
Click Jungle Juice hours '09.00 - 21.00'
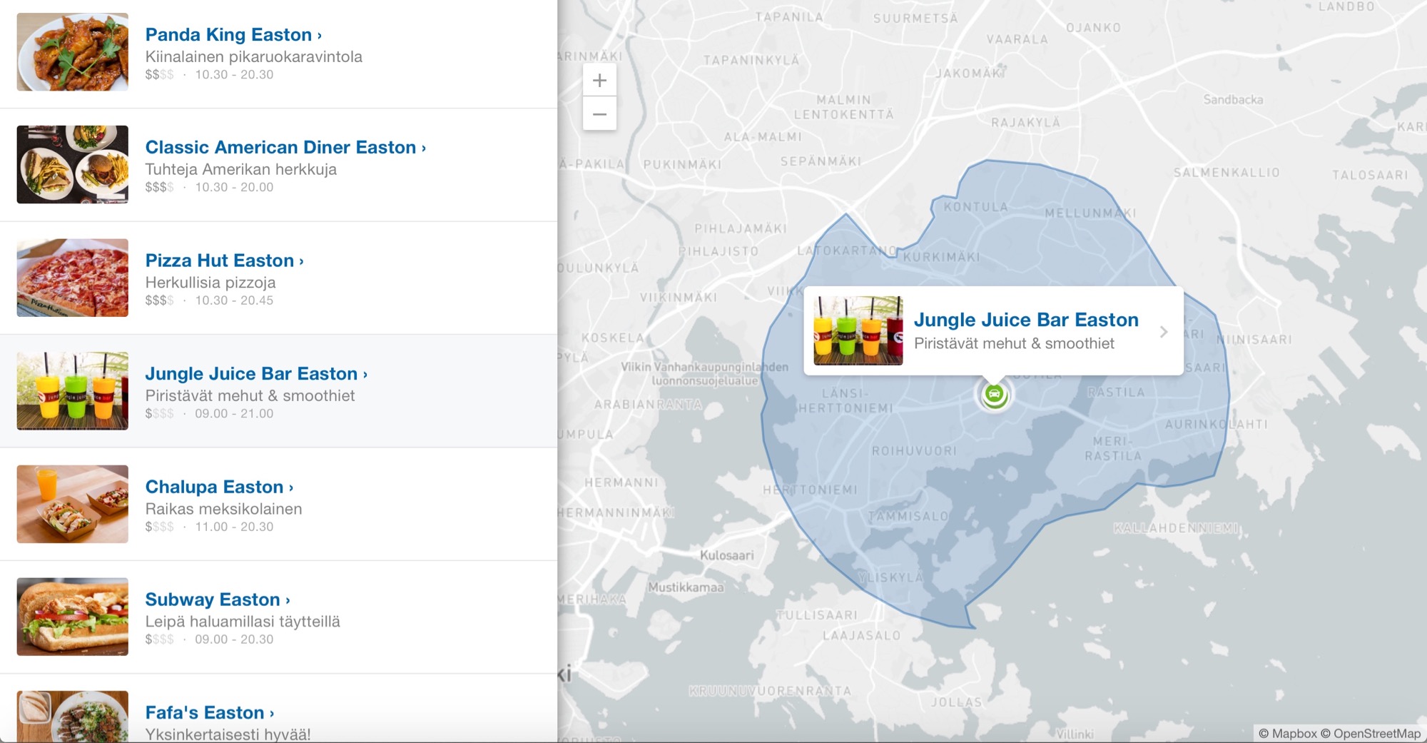coord(234,413)
